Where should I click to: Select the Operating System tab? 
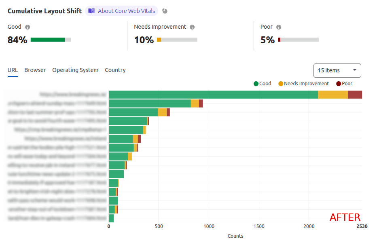pyautogui.click(x=75, y=70)
